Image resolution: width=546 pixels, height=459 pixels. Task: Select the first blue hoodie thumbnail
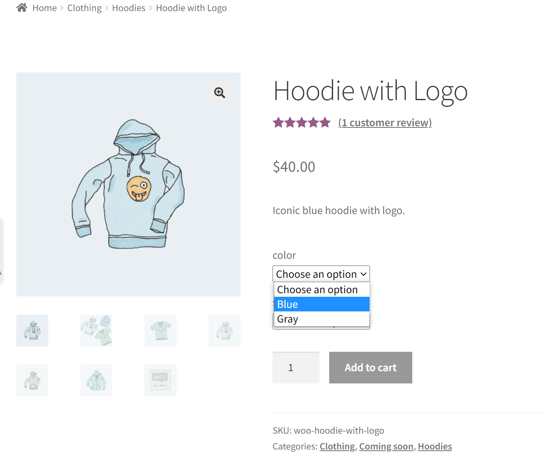click(x=32, y=330)
